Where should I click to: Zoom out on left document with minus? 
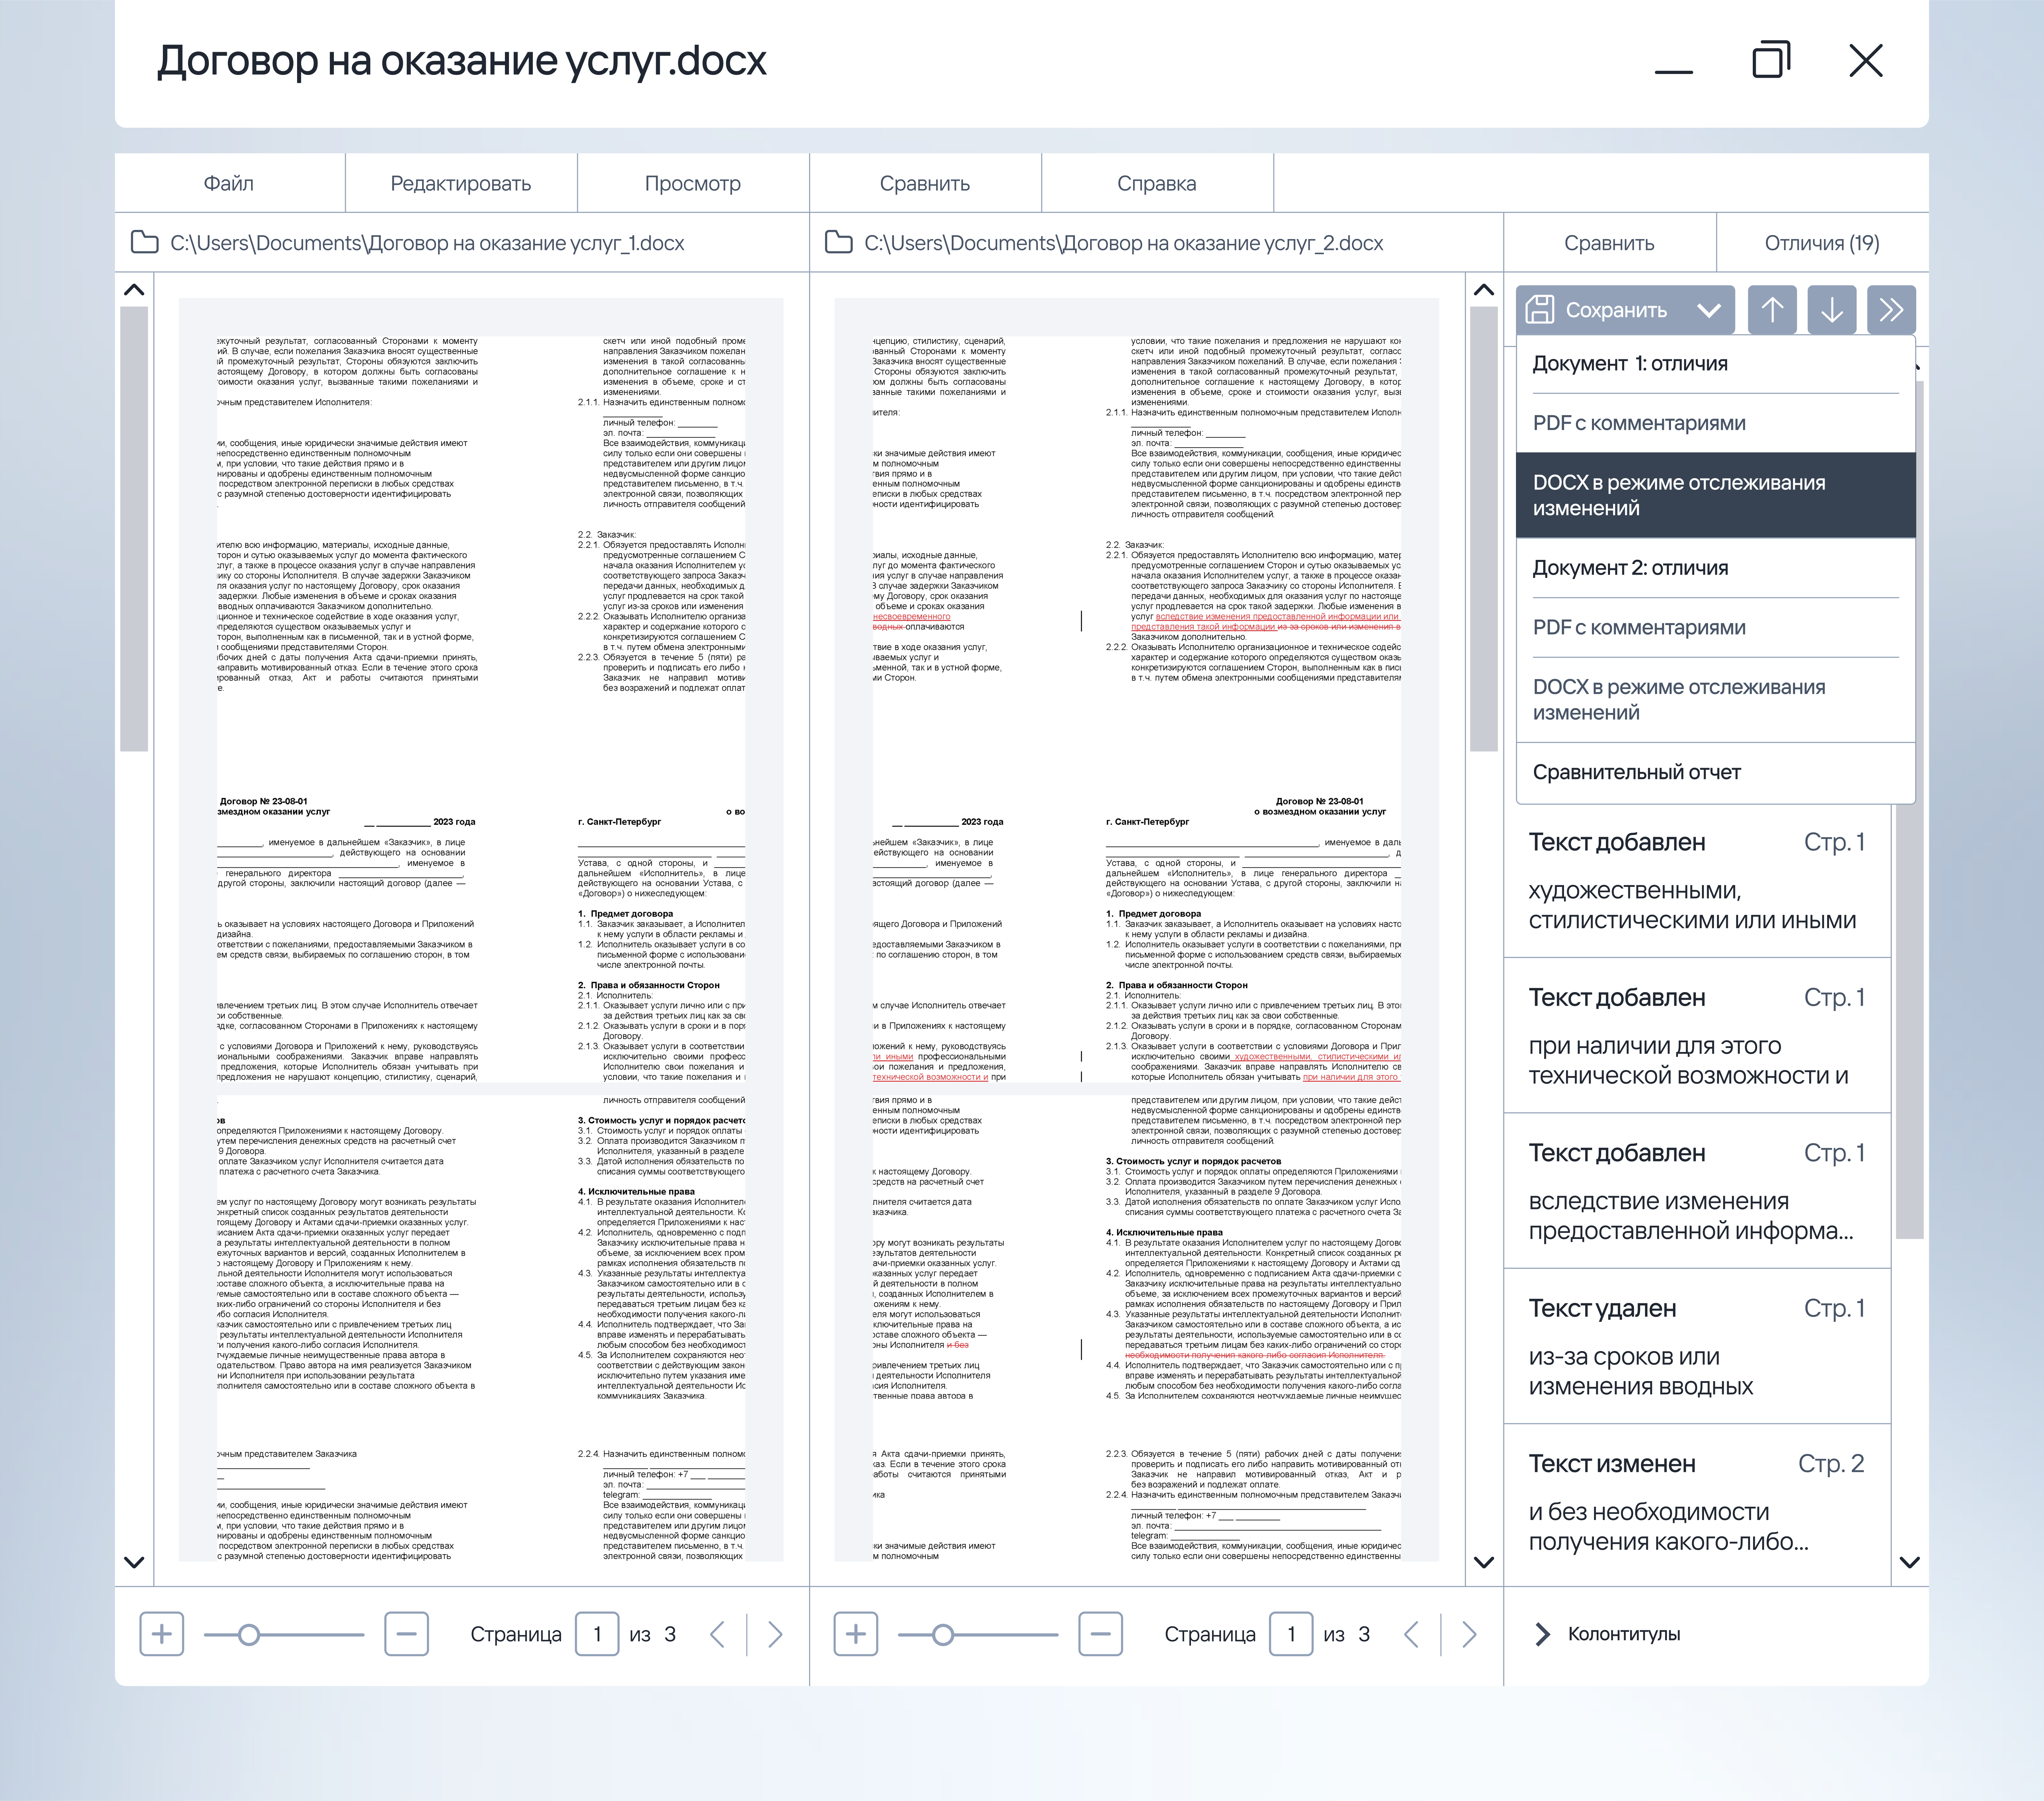tap(406, 1634)
